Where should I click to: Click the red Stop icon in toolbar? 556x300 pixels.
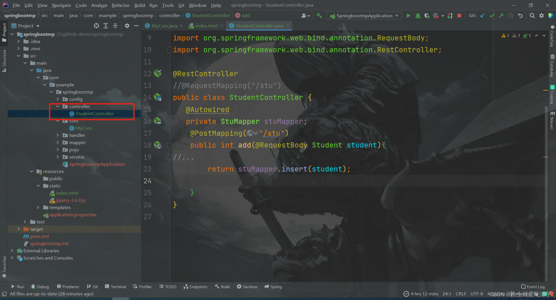460,16
